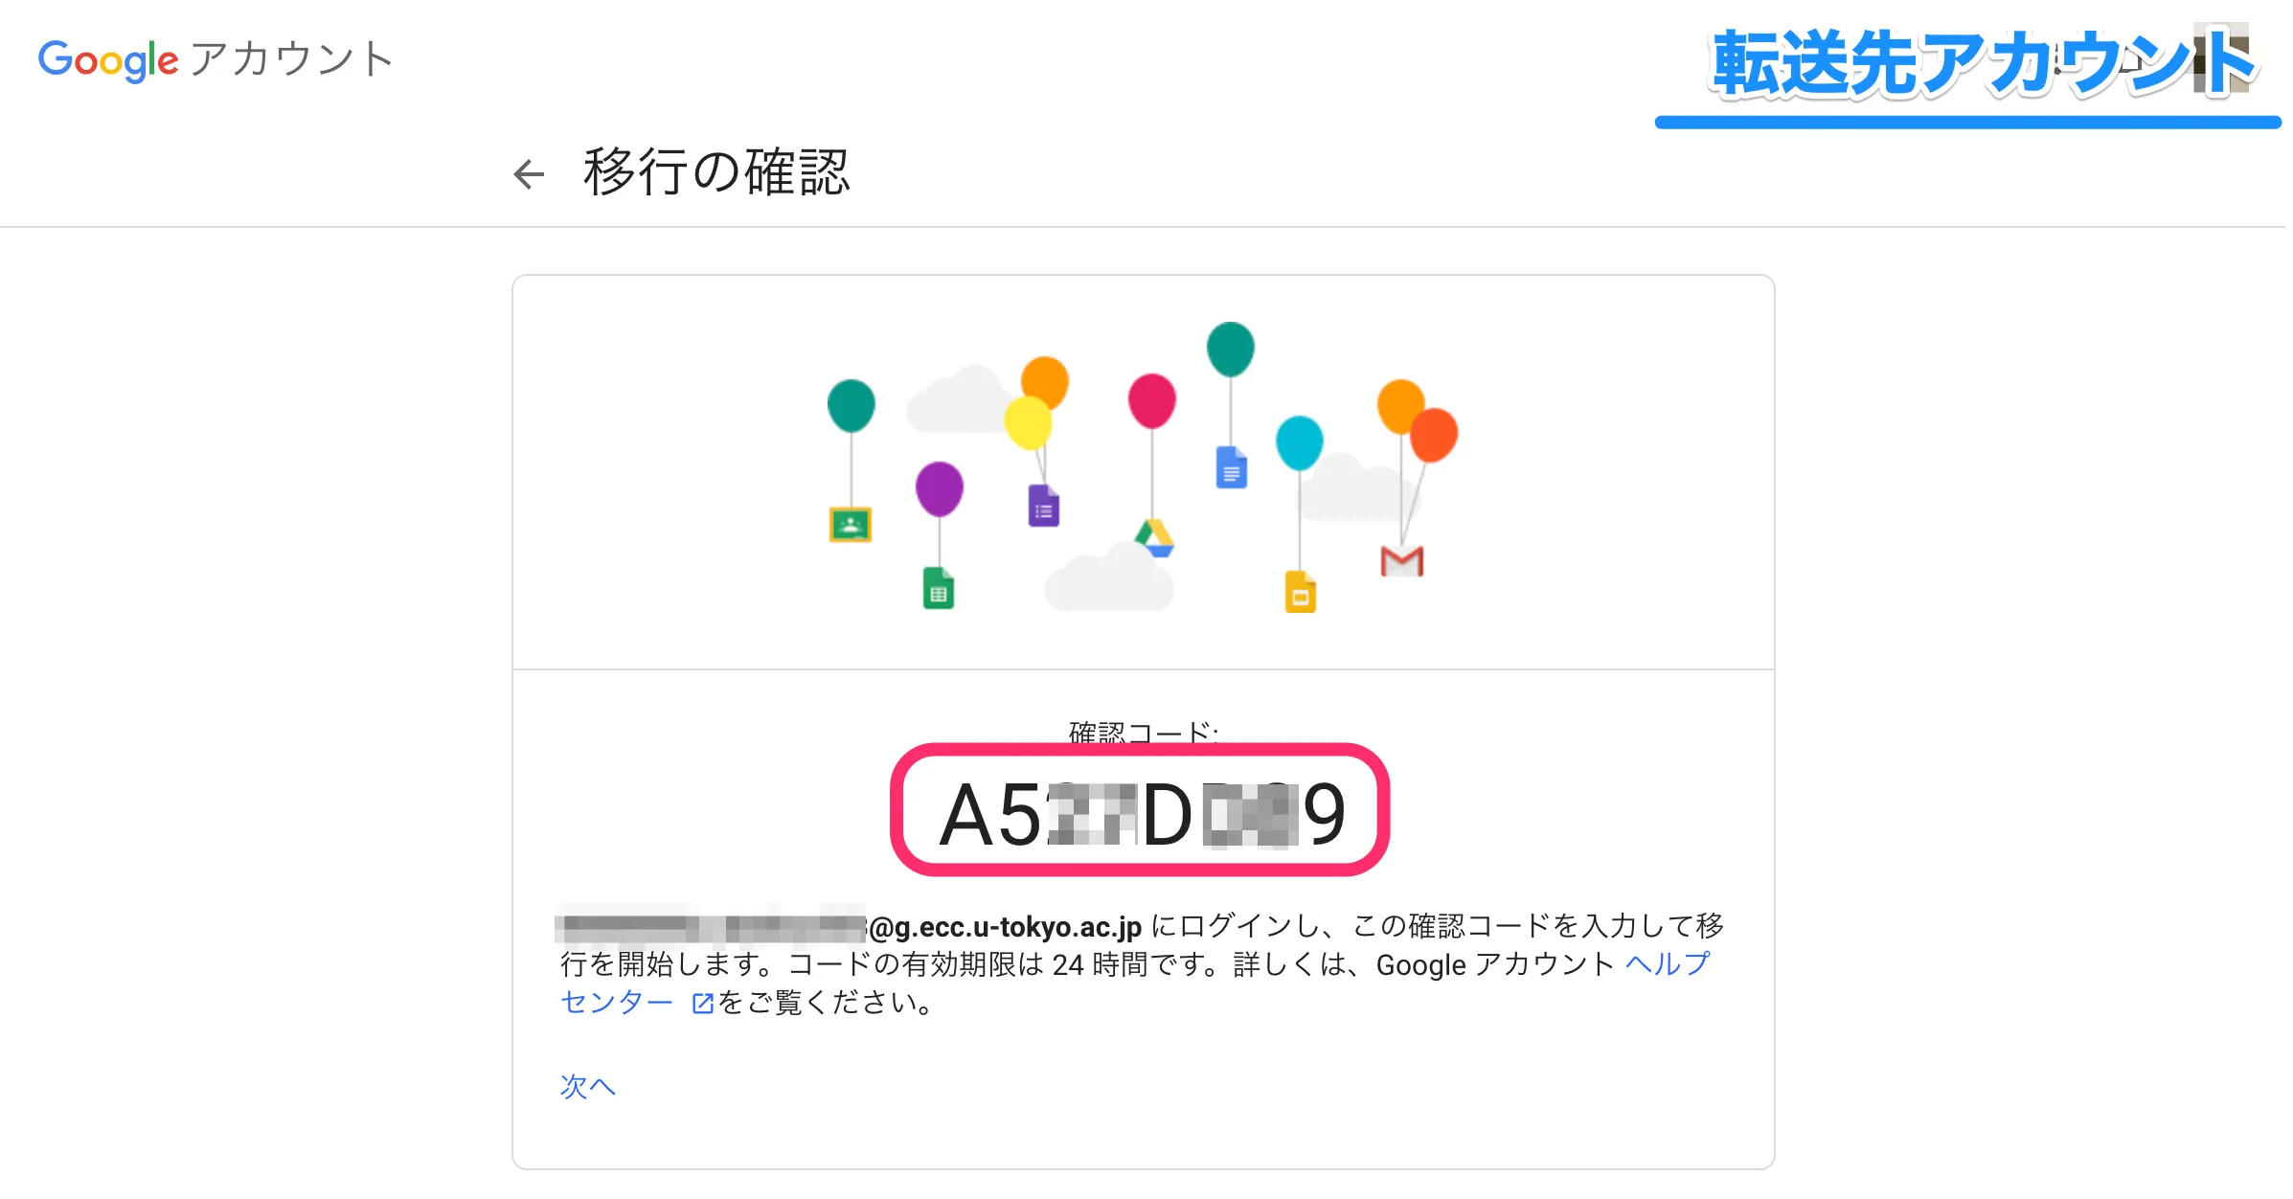Click the profile avatar in the top-right corner

tap(2222, 59)
